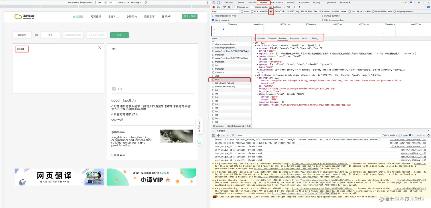Open network settings blue gear icon
Image resolution: width=431 pixels, height=208 pixels.
[x=428, y=7]
